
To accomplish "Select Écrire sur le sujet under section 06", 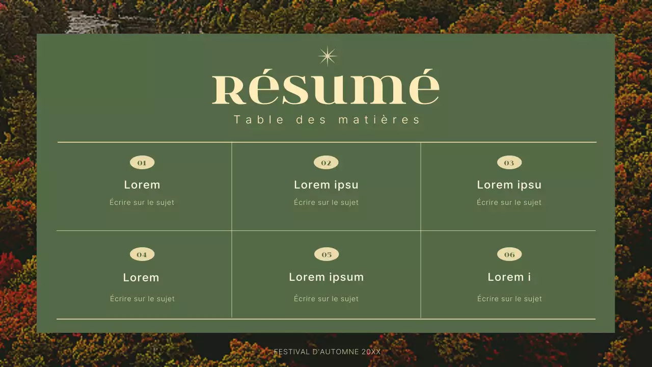I will (x=509, y=298).
